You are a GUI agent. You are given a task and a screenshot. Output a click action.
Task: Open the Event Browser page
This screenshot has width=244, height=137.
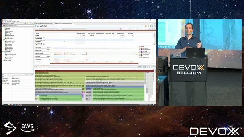pos(8,60)
